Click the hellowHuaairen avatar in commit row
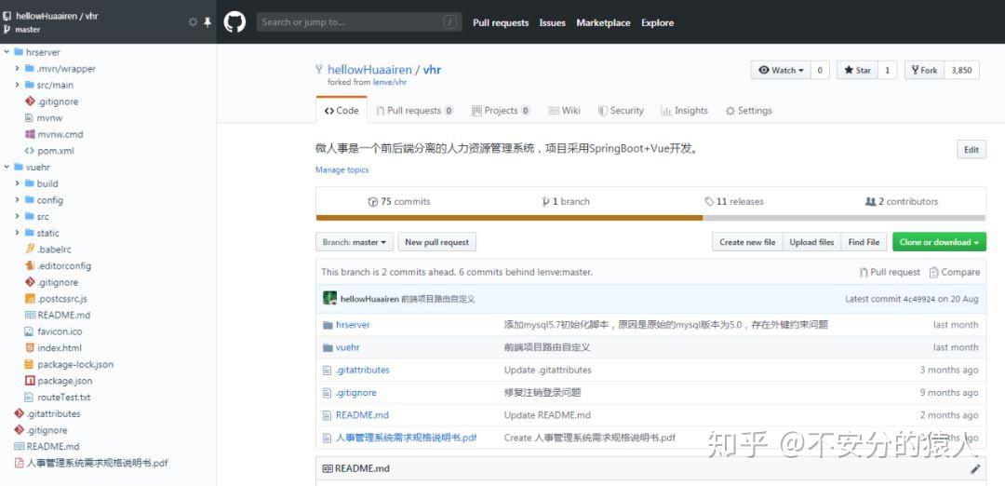Image resolution: width=1005 pixels, height=486 pixels. (329, 298)
